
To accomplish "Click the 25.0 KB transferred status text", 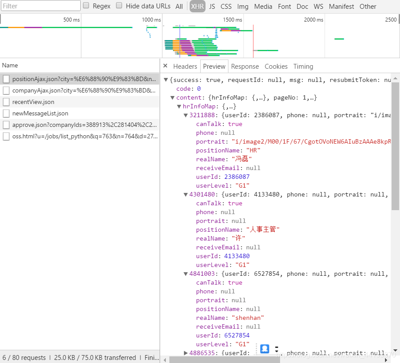I will pos(95,358).
